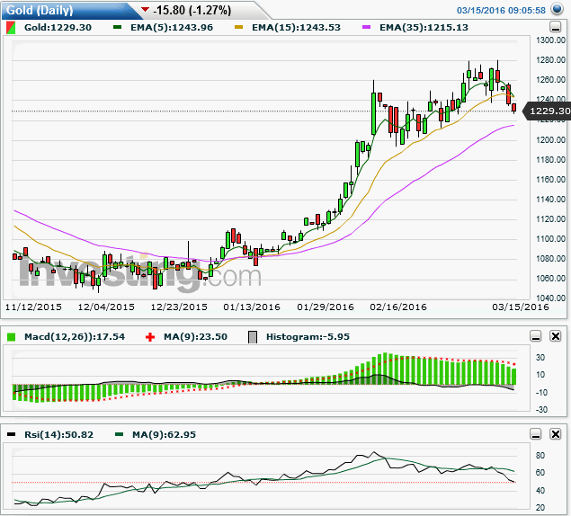Close the Macd indicator panel
Viewport: 571px width, 516px height.
tap(556, 336)
